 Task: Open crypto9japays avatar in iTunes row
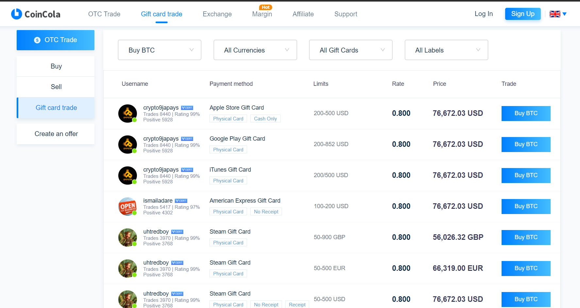tap(127, 176)
